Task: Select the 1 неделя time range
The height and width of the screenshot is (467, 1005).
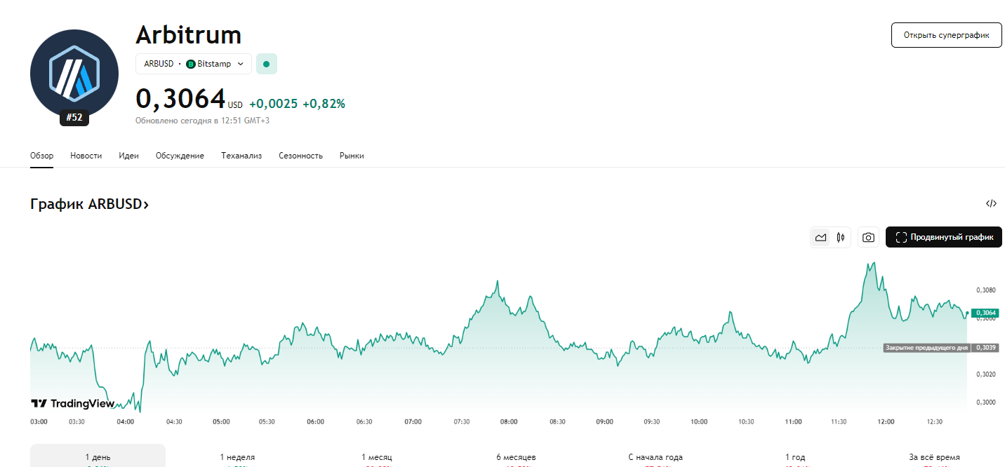Action: pos(237,457)
